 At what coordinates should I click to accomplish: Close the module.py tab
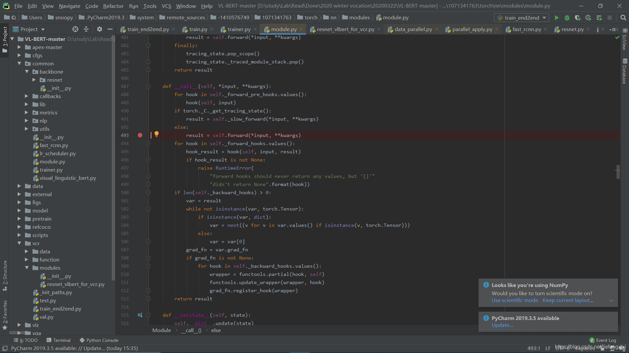pyautogui.click(x=301, y=29)
